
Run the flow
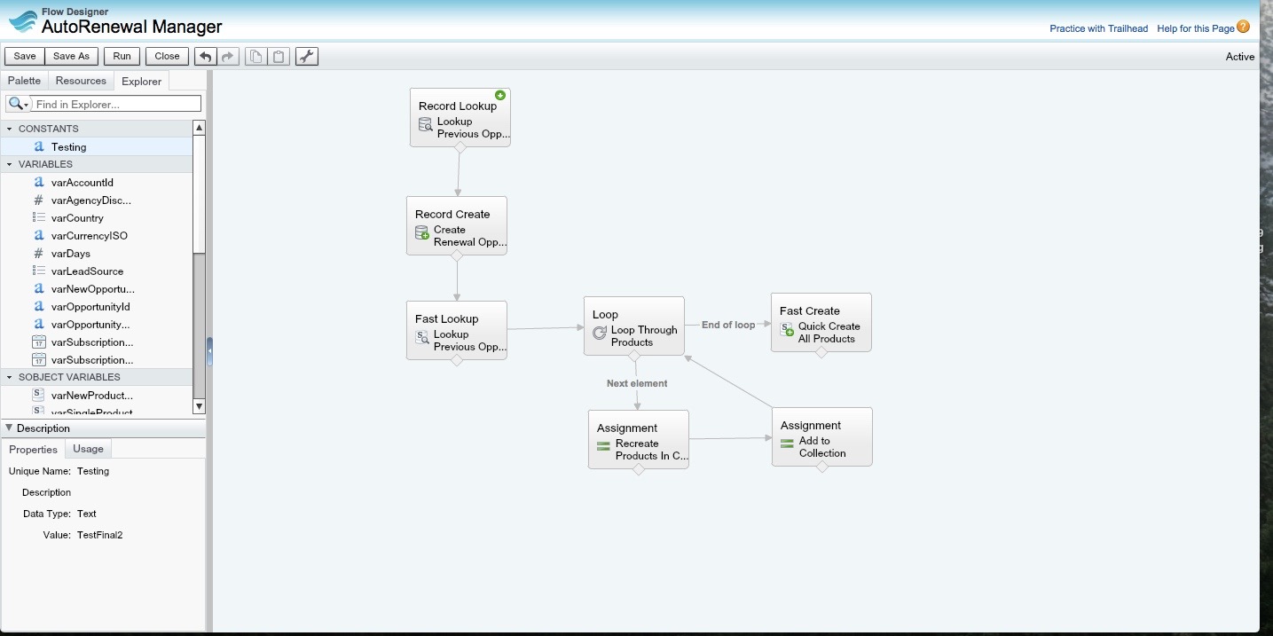122,56
